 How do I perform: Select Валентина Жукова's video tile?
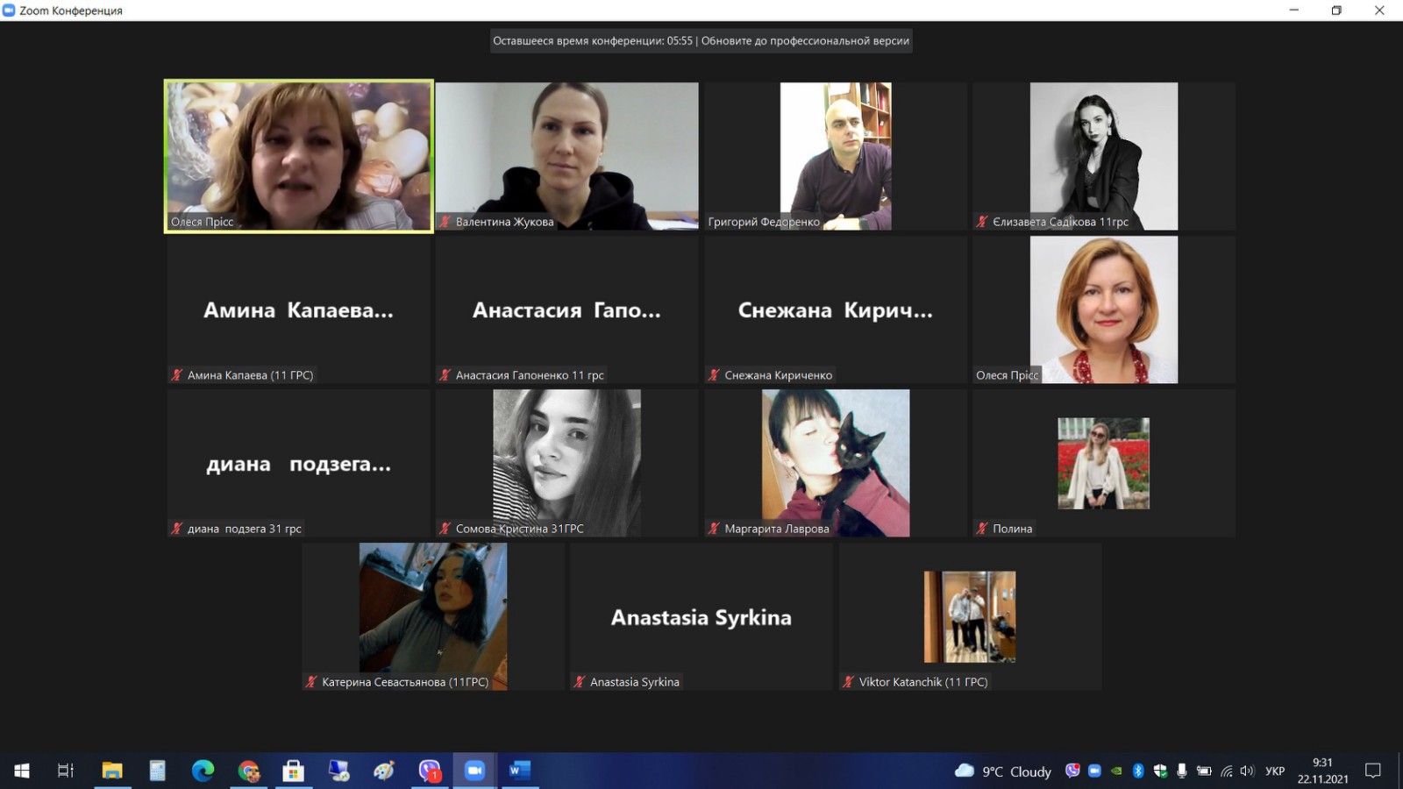point(567,156)
